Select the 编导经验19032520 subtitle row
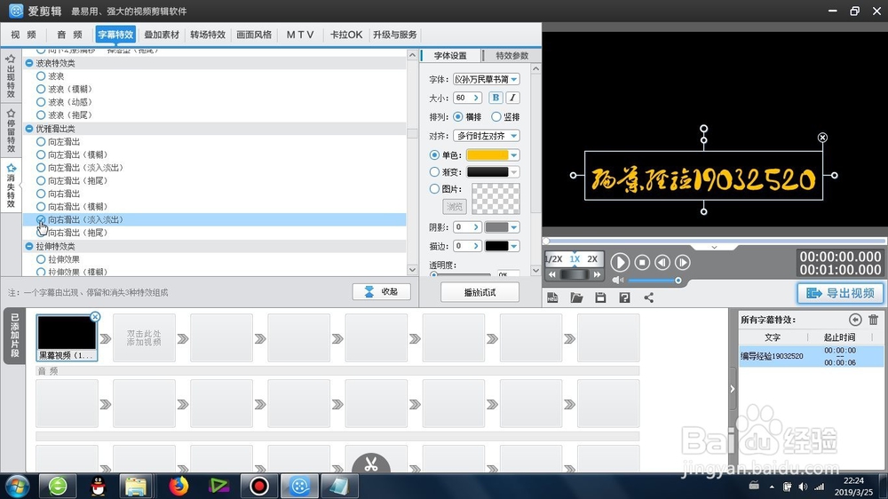Image resolution: width=888 pixels, height=499 pixels. (x=811, y=356)
